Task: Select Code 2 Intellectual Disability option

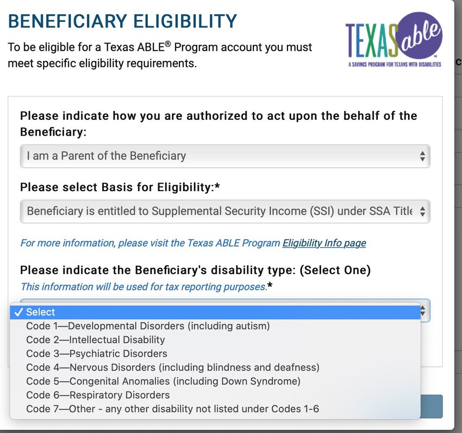Action: pyautogui.click(x=215, y=340)
